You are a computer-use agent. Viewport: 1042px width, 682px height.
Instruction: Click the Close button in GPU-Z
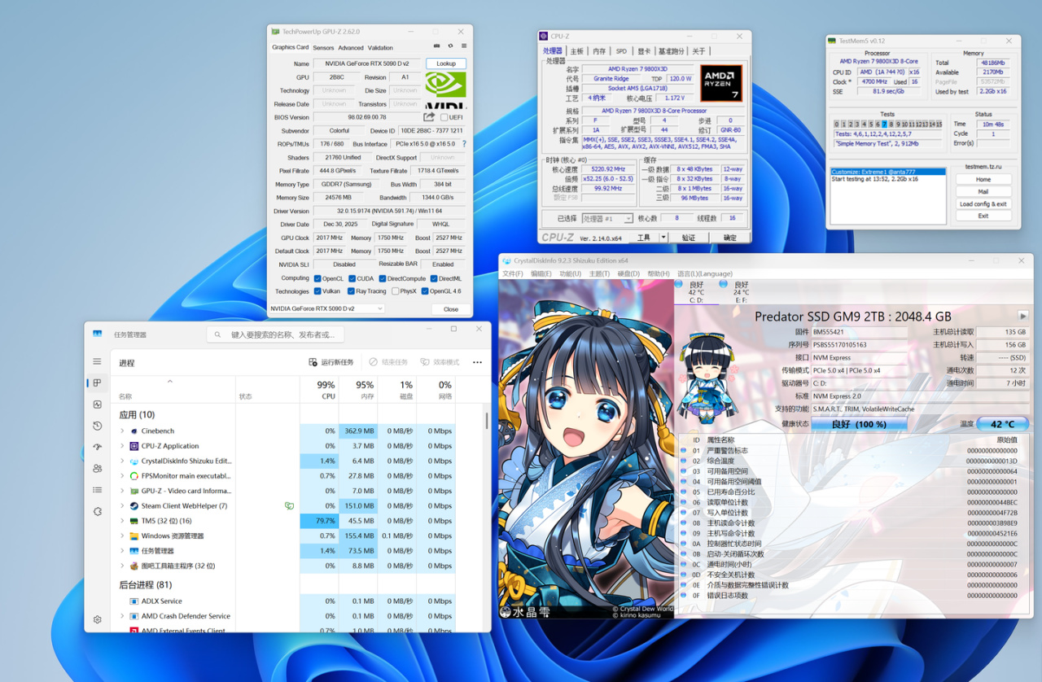click(451, 309)
